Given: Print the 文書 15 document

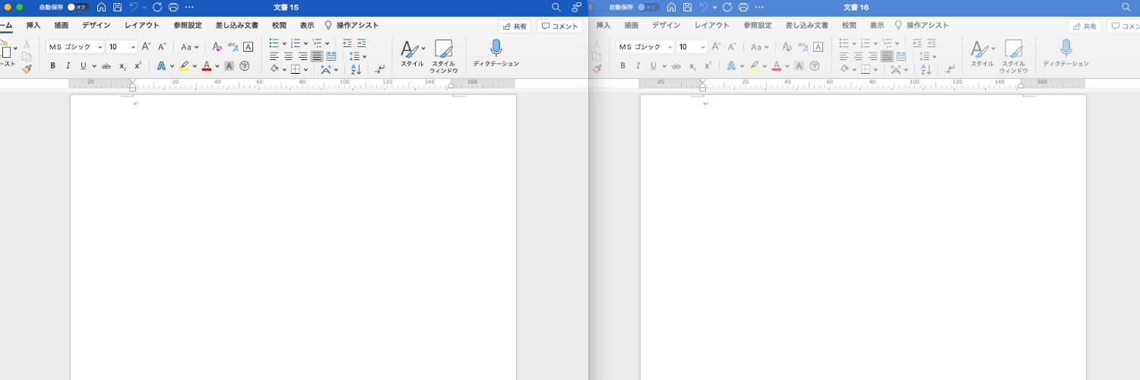Looking at the screenshot, I should (173, 7).
